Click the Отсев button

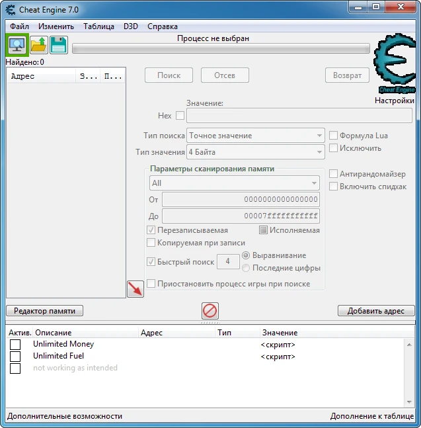[225, 75]
